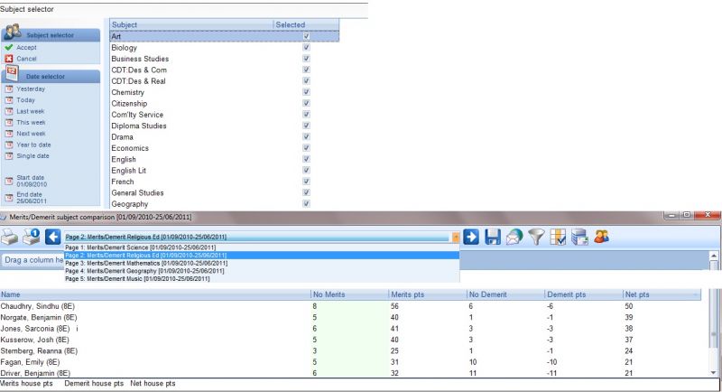Click calendar icon beside Last week
Viewport: 722px width, 392px height.
coord(9,111)
